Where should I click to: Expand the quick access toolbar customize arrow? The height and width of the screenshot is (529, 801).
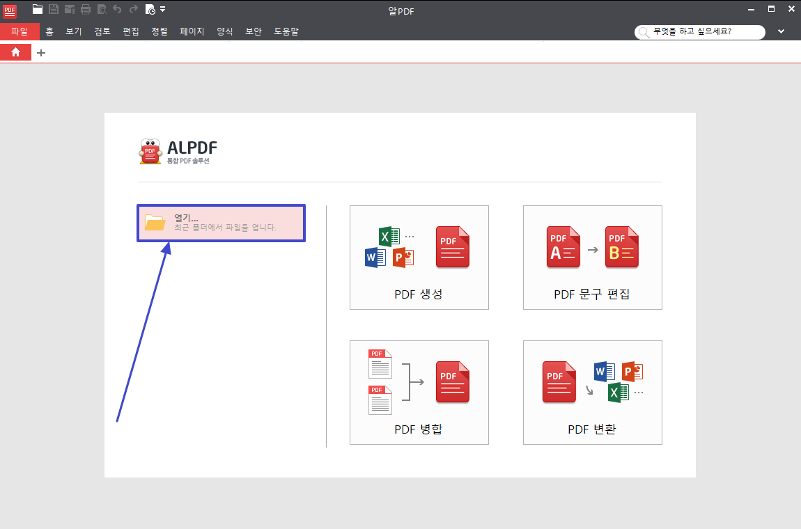pos(162,8)
